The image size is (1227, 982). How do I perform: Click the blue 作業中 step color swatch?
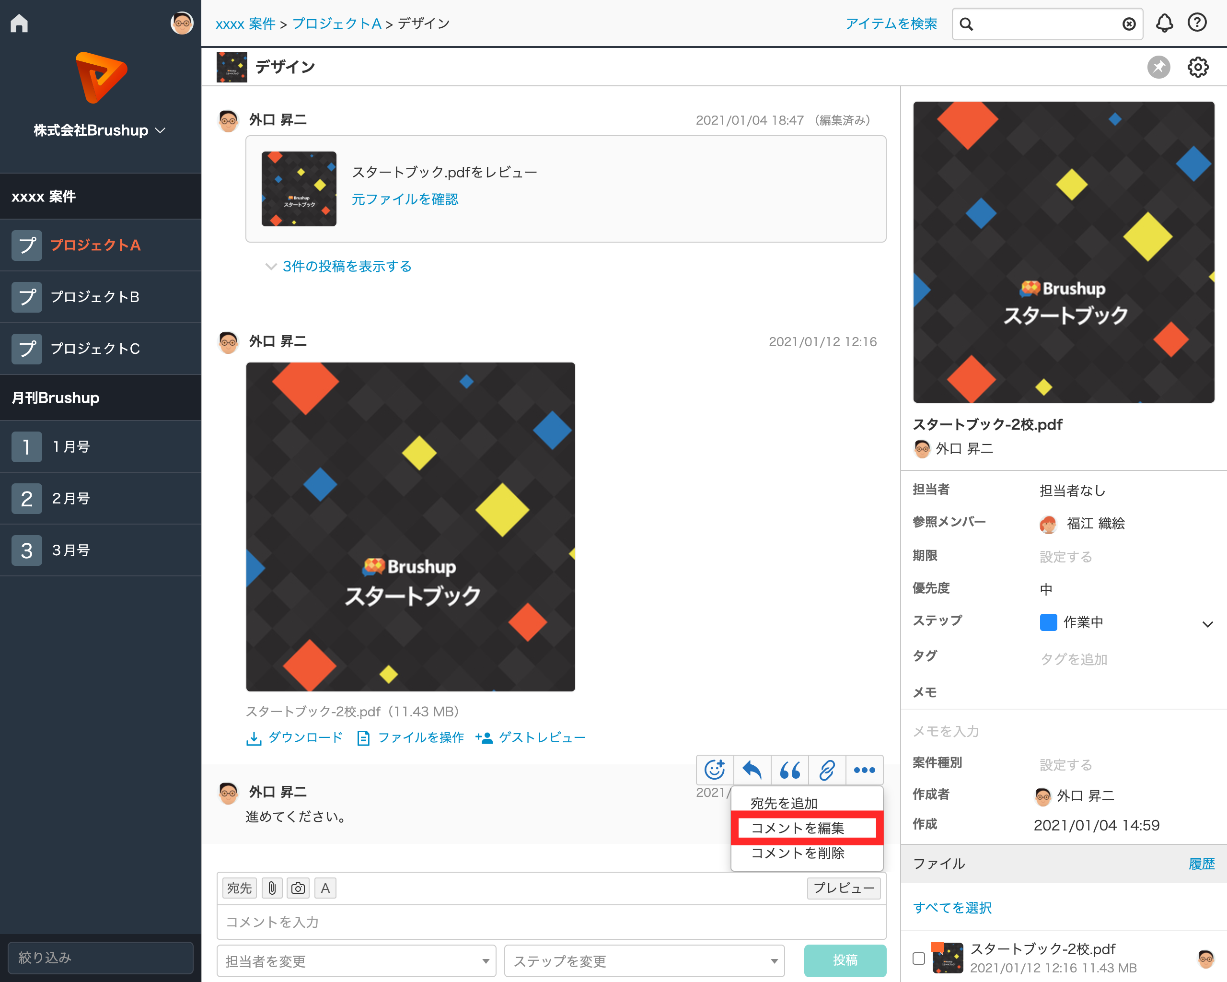1048,622
